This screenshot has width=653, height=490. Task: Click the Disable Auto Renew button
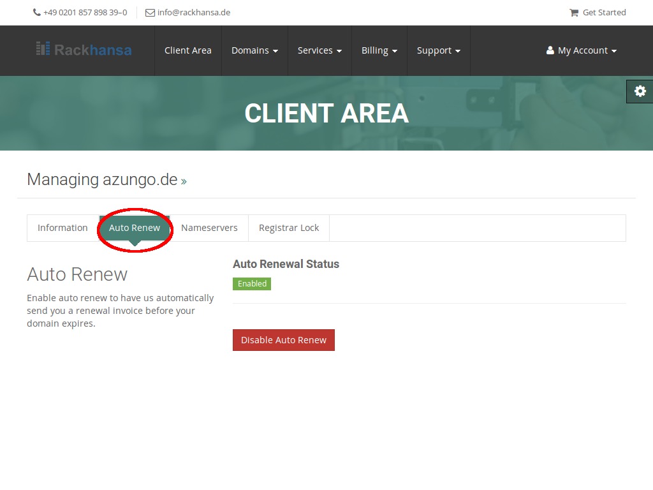click(x=284, y=340)
